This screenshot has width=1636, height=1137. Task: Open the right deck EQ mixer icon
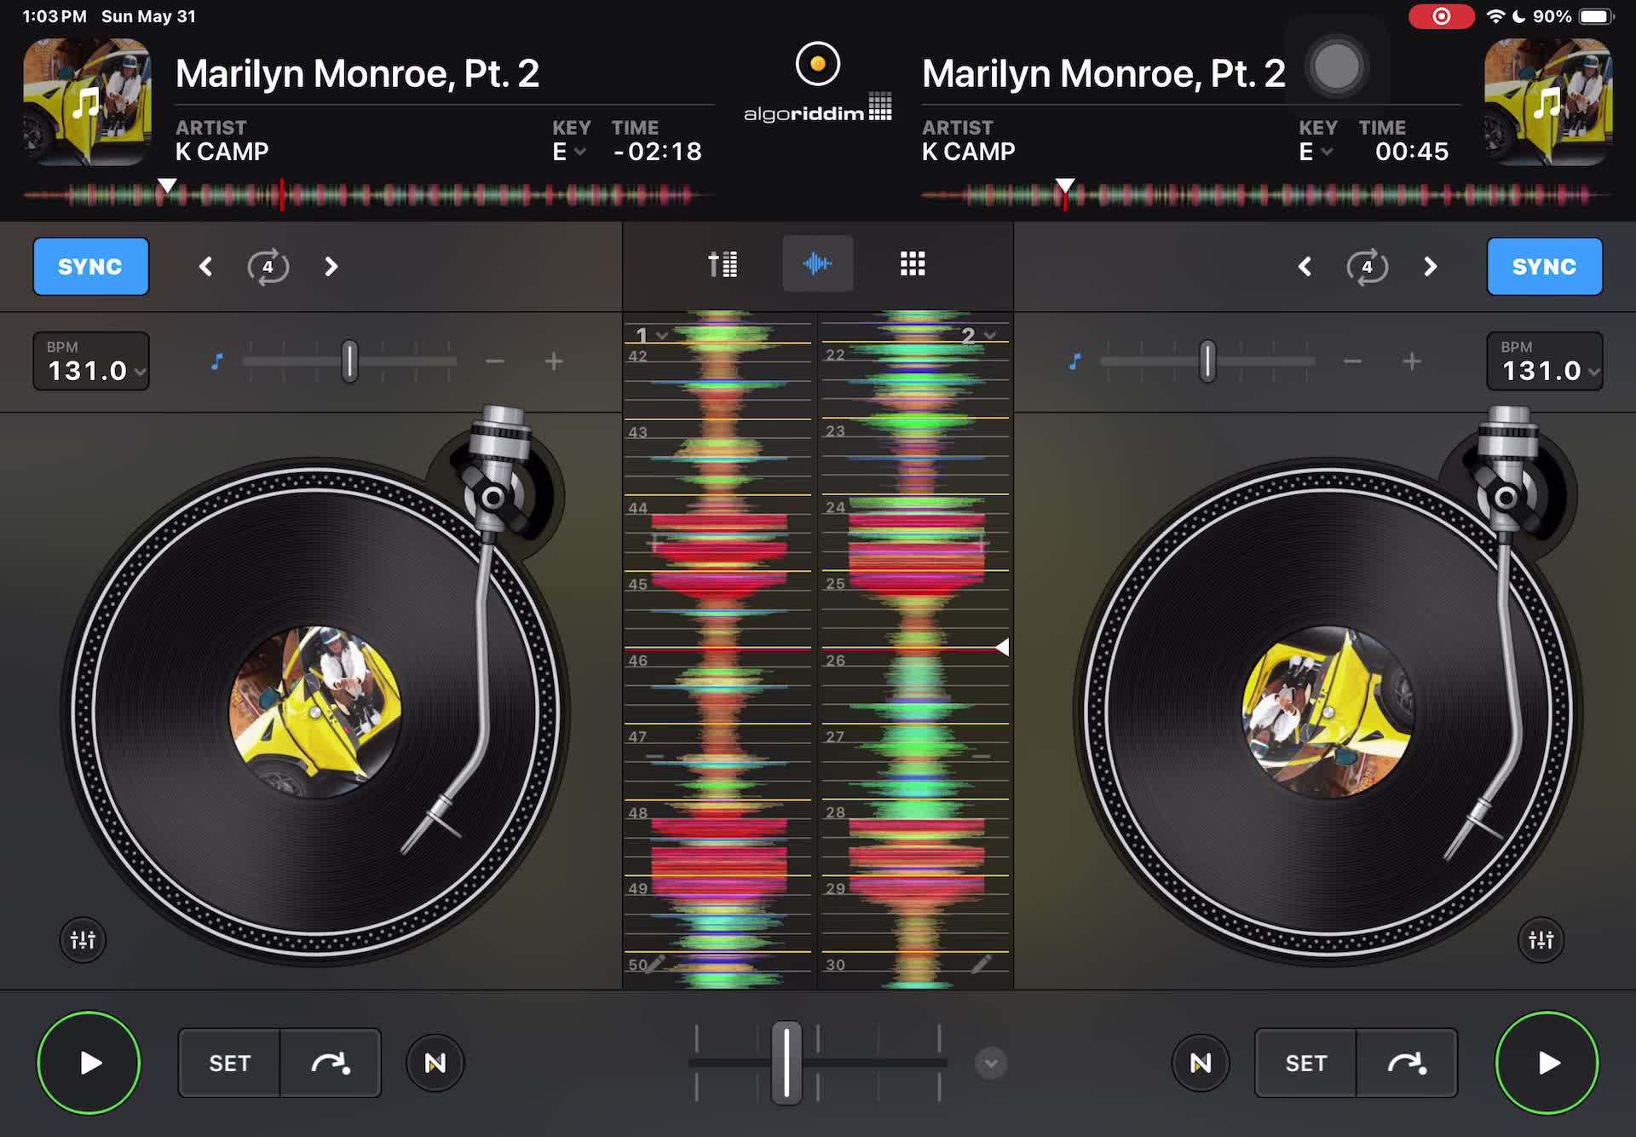point(1541,940)
